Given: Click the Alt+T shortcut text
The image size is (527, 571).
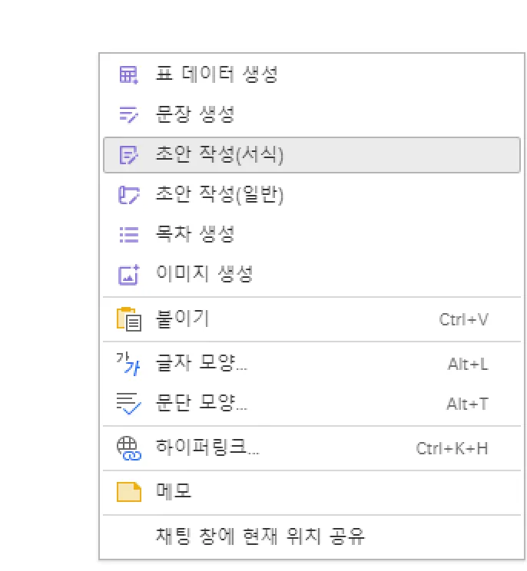Looking at the screenshot, I should pyautogui.click(x=467, y=404).
